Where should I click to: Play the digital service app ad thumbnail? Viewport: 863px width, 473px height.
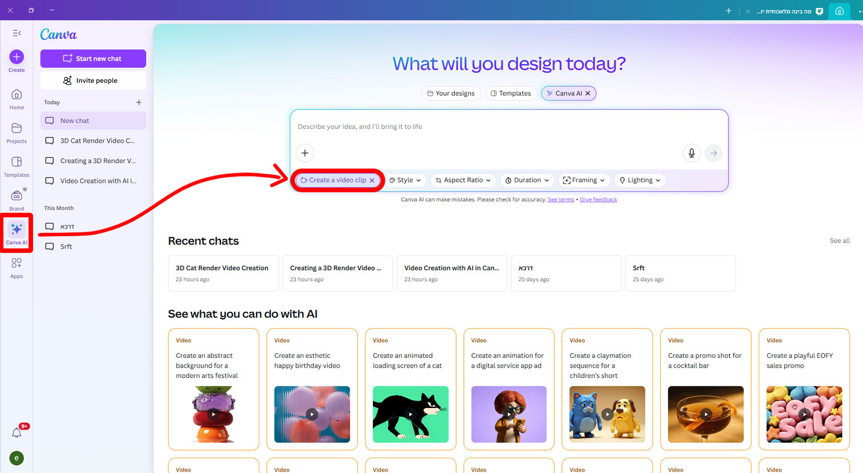[509, 414]
